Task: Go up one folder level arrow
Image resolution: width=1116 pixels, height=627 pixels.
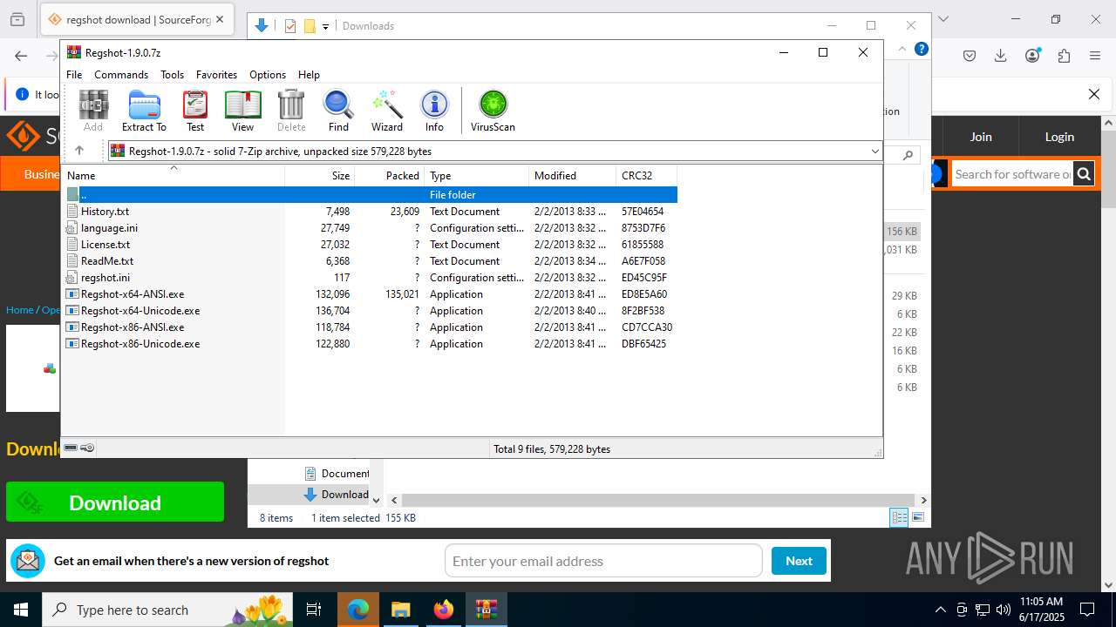Action: point(79,151)
